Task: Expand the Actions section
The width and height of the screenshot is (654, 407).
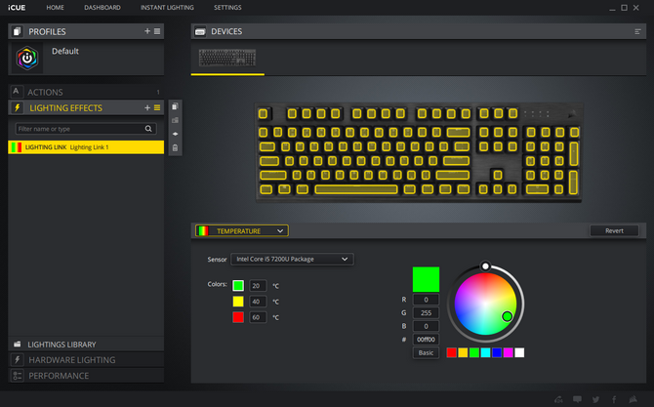Action: click(x=86, y=92)
